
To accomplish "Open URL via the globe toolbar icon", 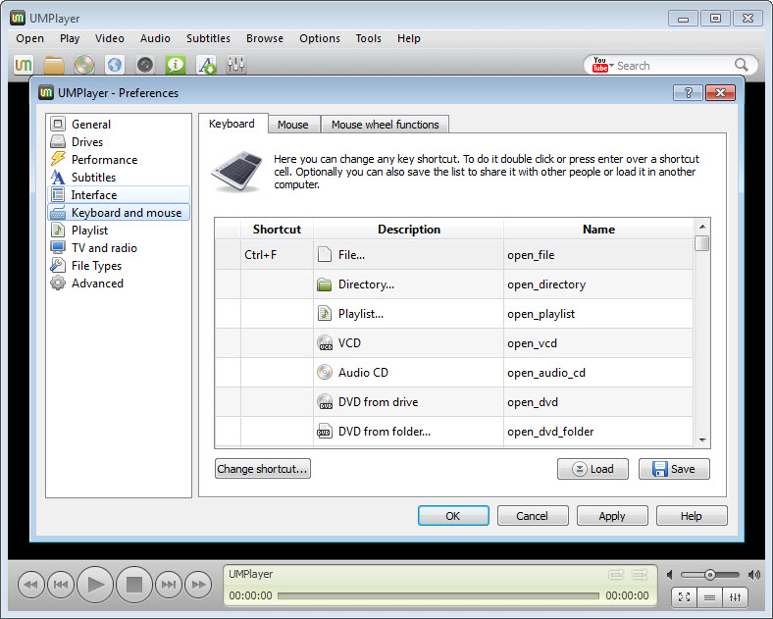I will click(x=115, y=65).
